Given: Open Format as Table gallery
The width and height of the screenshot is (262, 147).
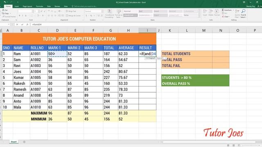Looking at the screenshot, I should pyautogui.click(x=118, y=13).
